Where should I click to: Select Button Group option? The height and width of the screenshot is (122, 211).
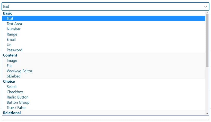point(18,102)
